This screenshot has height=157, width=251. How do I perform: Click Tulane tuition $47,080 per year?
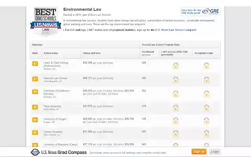[x=98, y=132]
